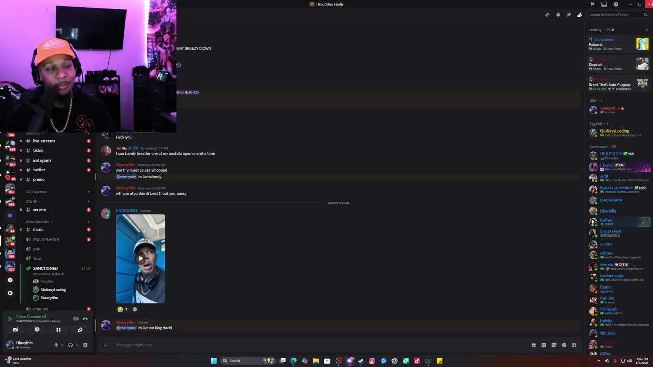Open the quests flag icon in title bar

coord(592,4)
